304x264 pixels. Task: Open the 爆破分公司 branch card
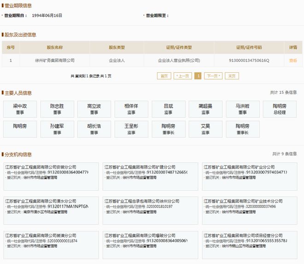tap(150, 245)
